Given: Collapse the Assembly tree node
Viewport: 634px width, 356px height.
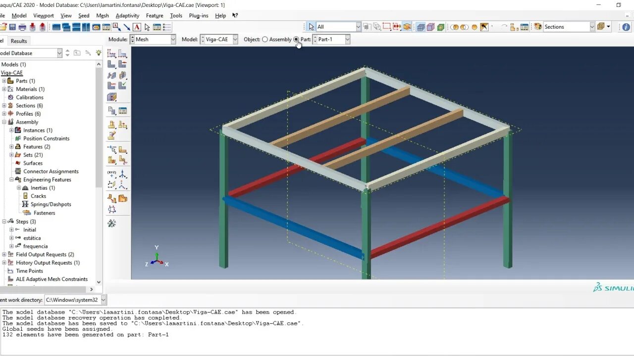Looking at the screenshot, I should point(4,122).
